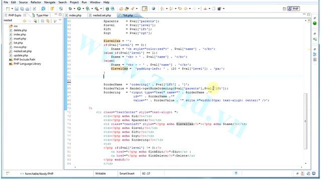Open the File menu

[6, 2]
